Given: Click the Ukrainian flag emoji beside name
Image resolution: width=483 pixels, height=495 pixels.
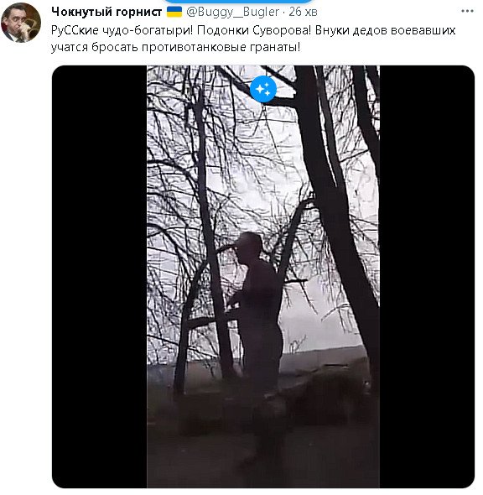Looking at the screenshot, I should pyautogui.click(x=174, y=12).
